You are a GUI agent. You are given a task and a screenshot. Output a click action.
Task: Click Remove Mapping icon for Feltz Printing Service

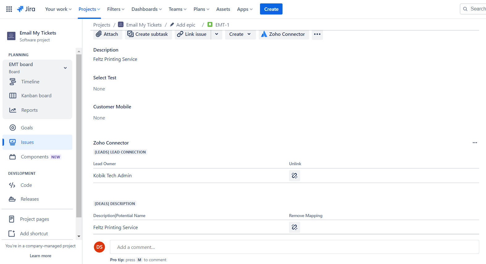[295, 227]
